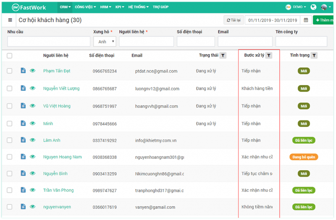Click the Nhu cầu input field
This screenshot has width=336, height=220.
coord(49,41)
